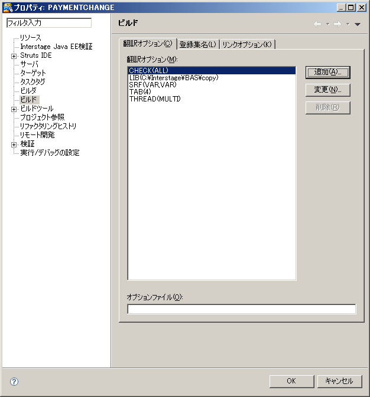Select リファクタリングヒストリ in the tree
Image resolution: width=370 pixels, height=397 pixels.
(48, 126)
